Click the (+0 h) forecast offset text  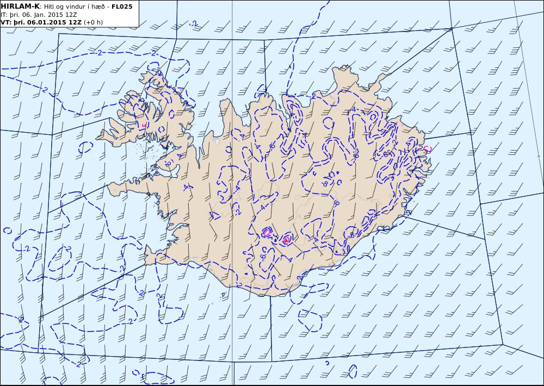pos(94,22)
